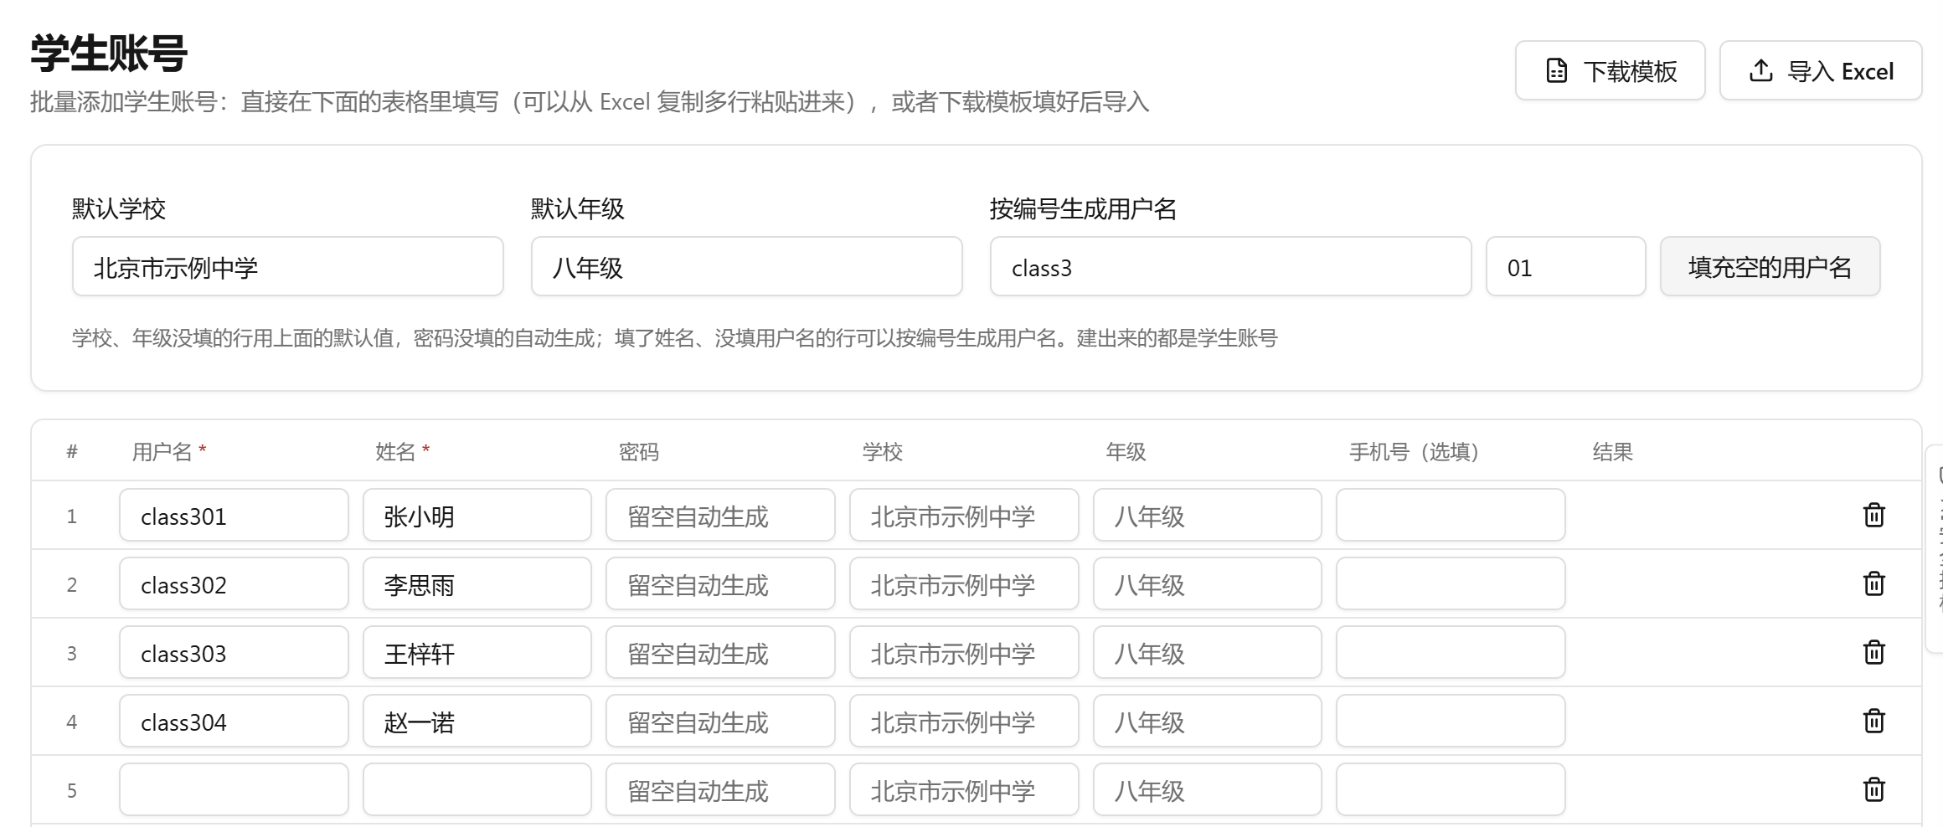This screenshot has width=1943, height=827.
Task: Select username field class302
Action: [x=234, y=583]
